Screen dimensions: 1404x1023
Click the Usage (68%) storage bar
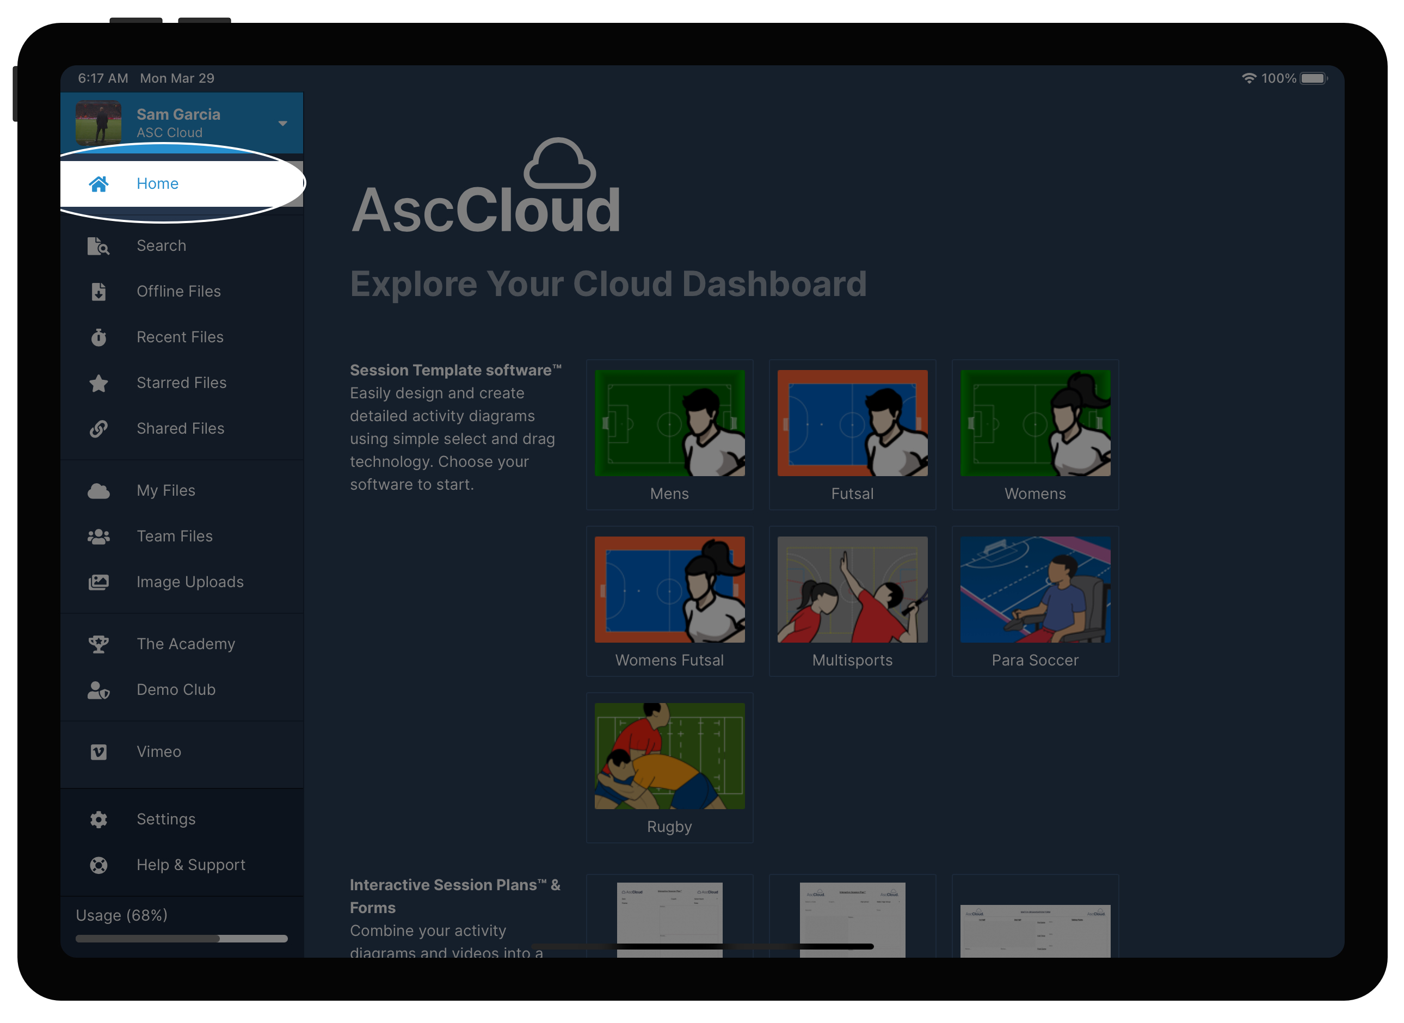tap(181, 939)
